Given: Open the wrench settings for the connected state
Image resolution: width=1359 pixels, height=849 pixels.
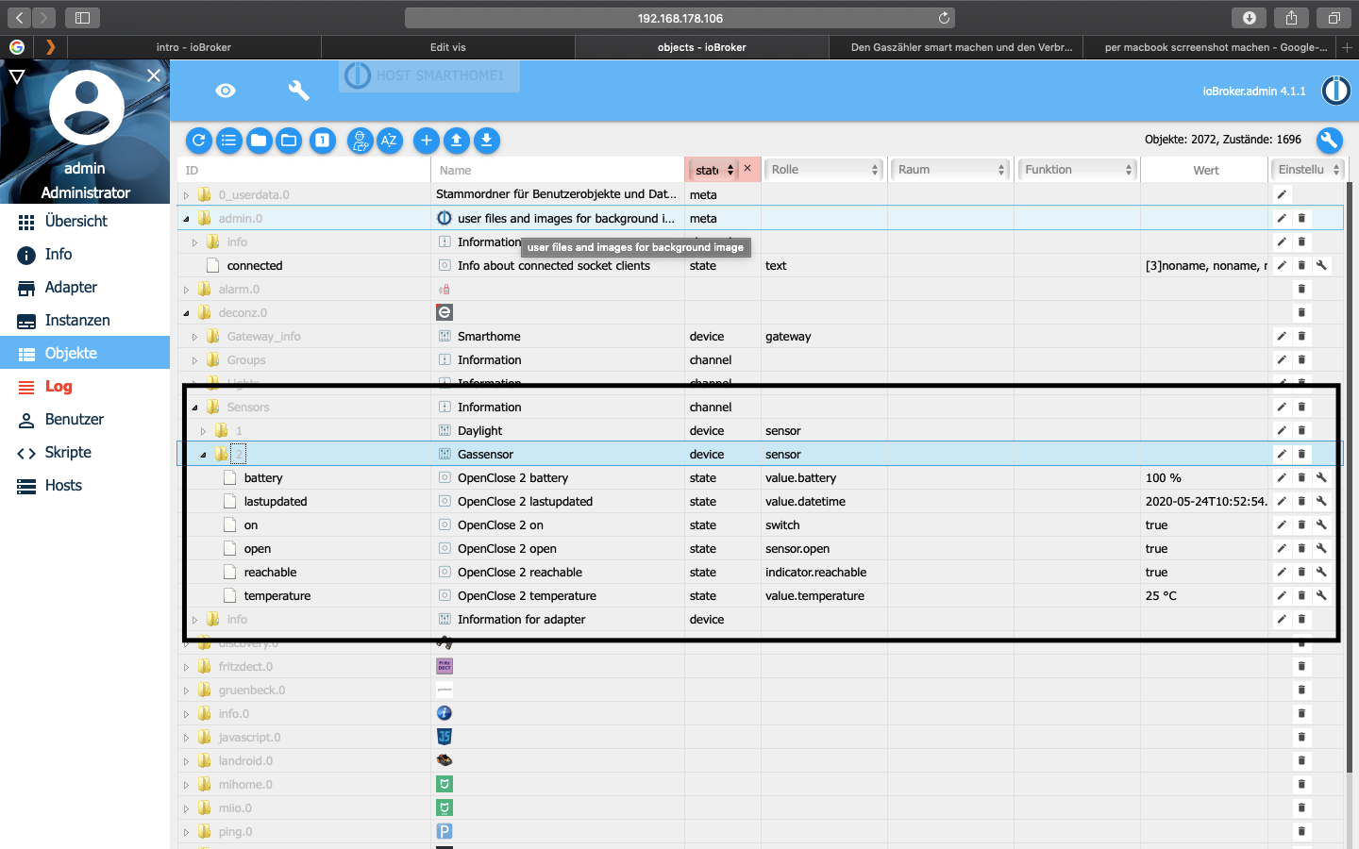Looking at the screenshot, I should [1321, 266].
